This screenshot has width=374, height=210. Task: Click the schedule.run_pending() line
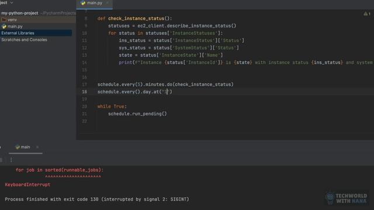tap(137, 114)
